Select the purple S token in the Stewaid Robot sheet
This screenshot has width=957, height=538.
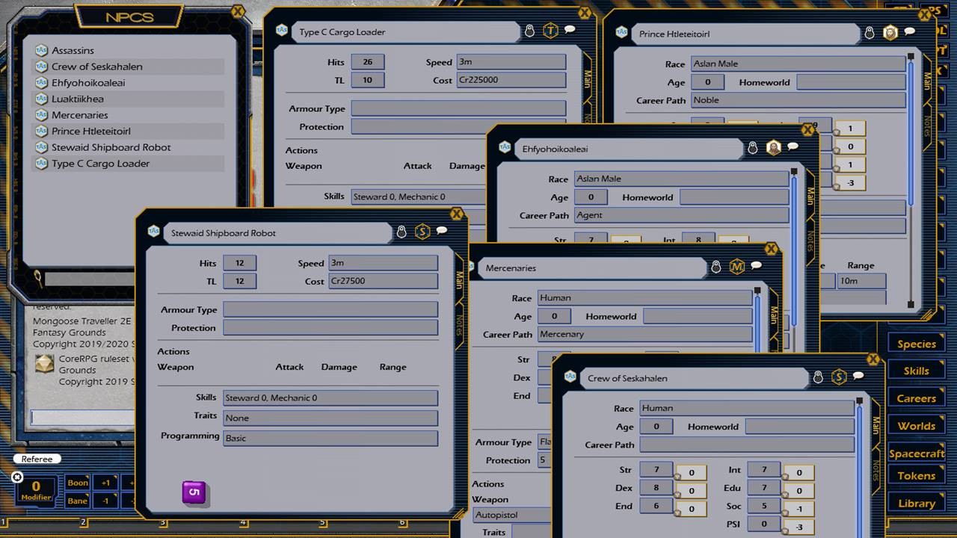click(194, 492)
